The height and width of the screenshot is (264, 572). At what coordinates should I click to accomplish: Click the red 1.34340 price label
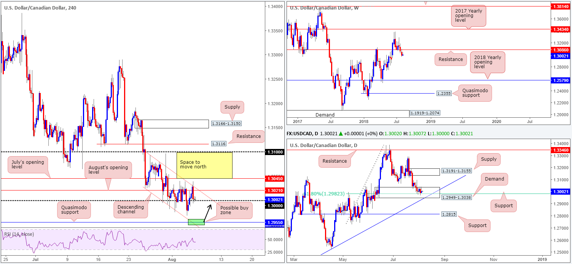coord(561,29)
